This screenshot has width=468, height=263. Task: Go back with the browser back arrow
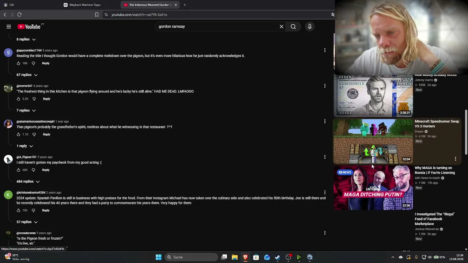tap(5, 15)
